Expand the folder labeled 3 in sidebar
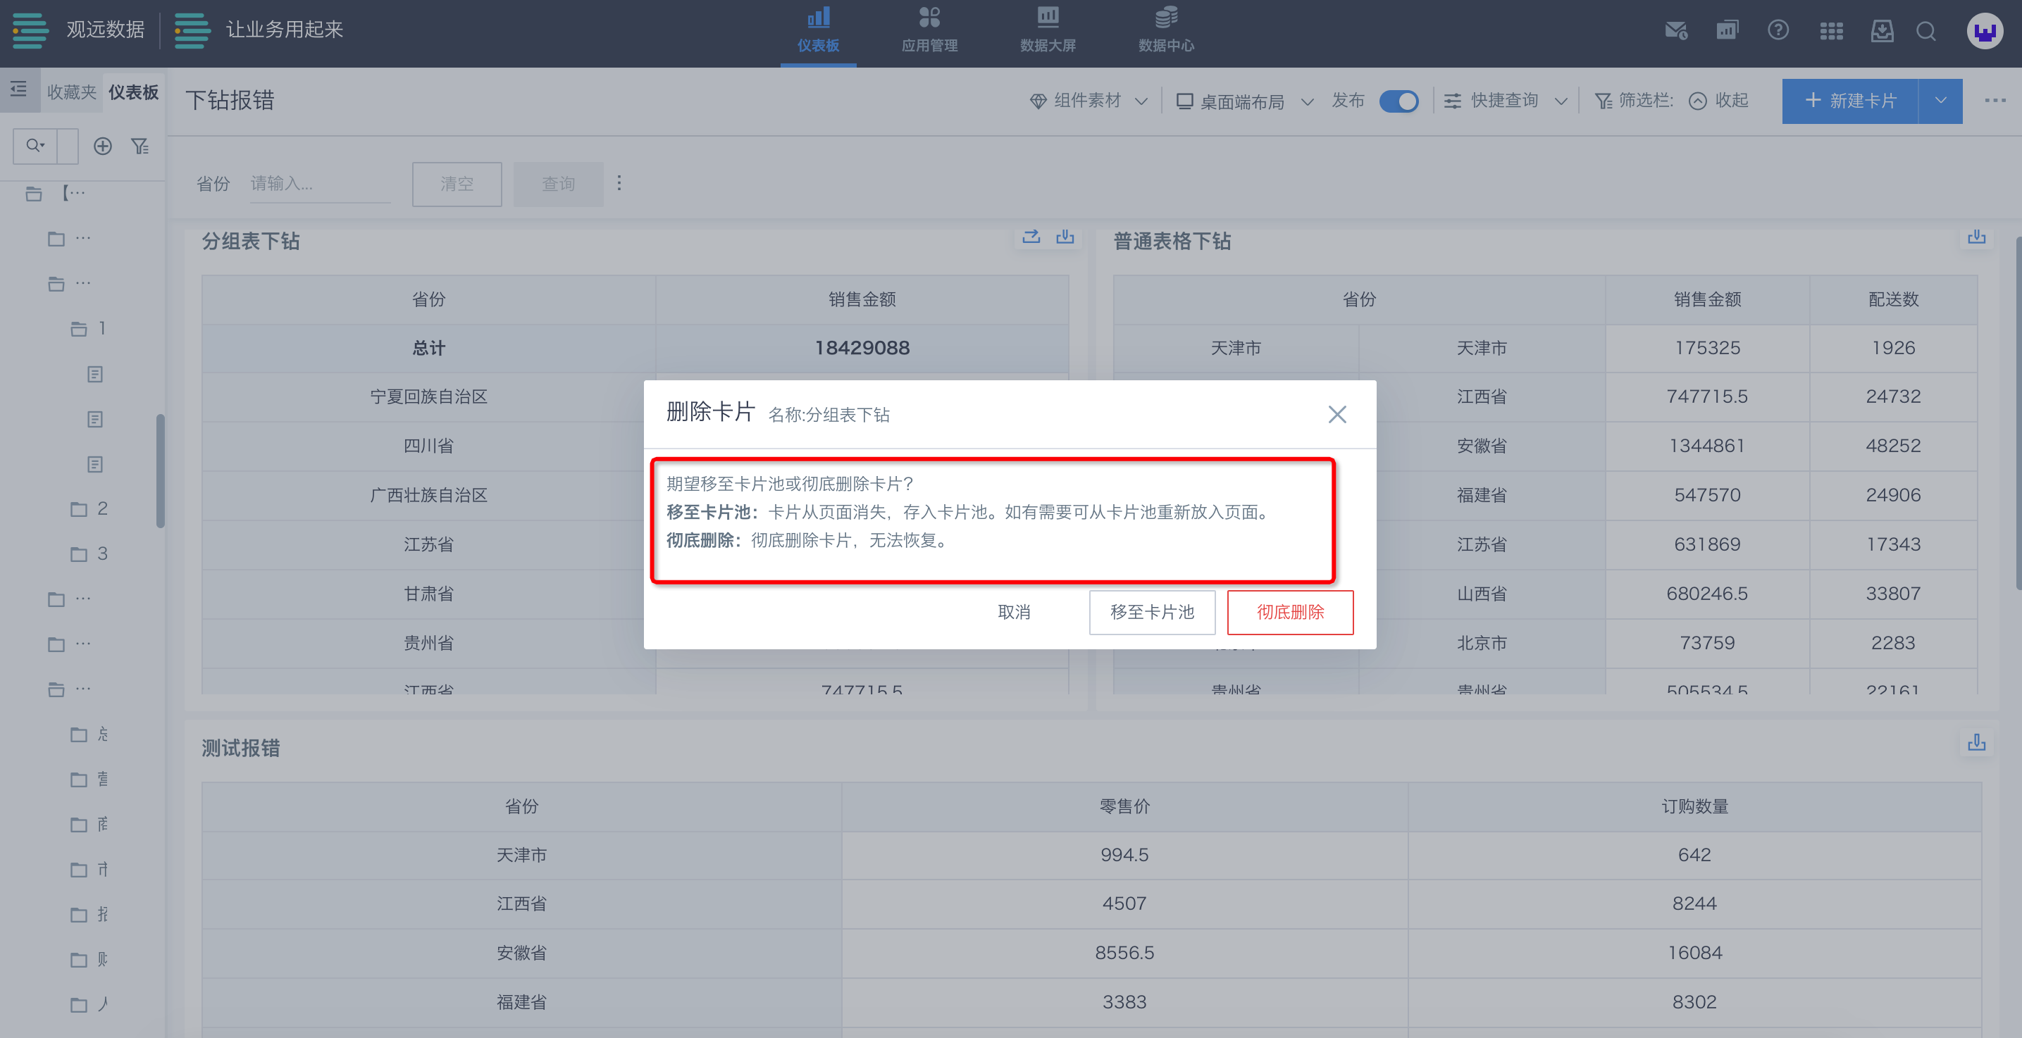This screenshot has height=1038, width=2022. pyautogui.click(x=89, y=554)
